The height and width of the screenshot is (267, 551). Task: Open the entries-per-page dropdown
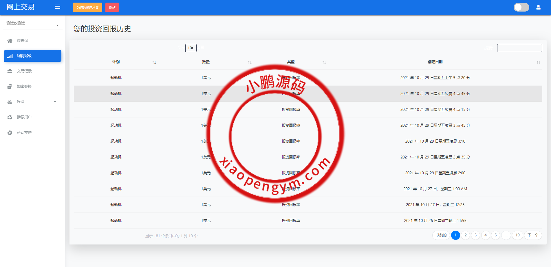tap(191, 48)
